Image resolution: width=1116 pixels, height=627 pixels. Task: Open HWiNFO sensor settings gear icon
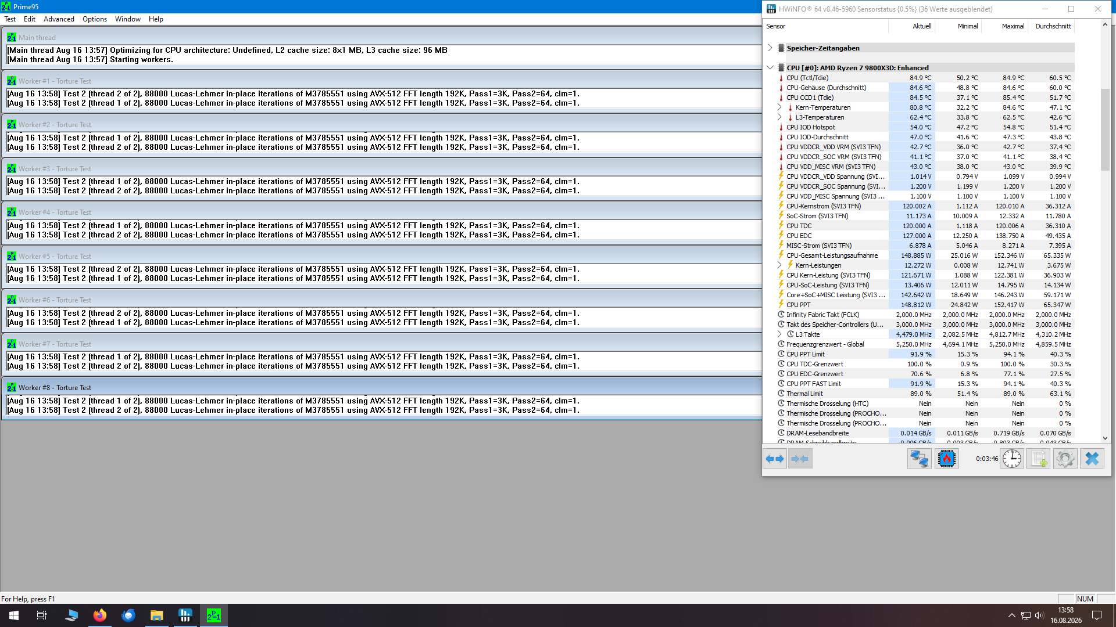[1065, 459]
